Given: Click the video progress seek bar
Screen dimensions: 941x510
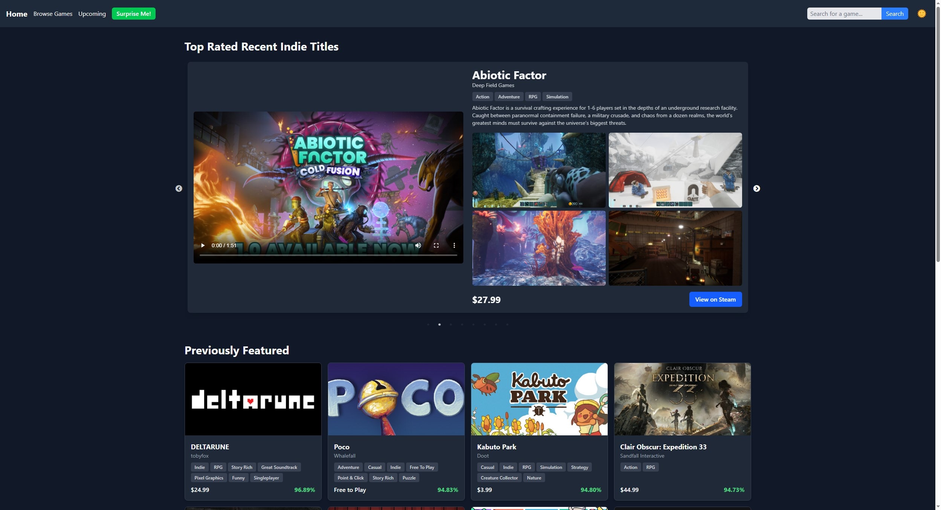Looking at the screenshot, I should 328,255.
